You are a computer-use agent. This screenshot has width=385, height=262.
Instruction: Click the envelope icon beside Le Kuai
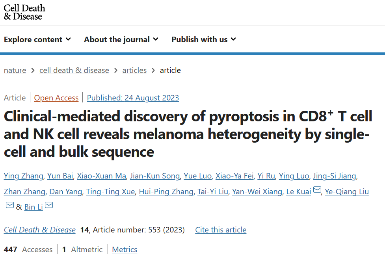pyautogui.click(x=317, y=190)
